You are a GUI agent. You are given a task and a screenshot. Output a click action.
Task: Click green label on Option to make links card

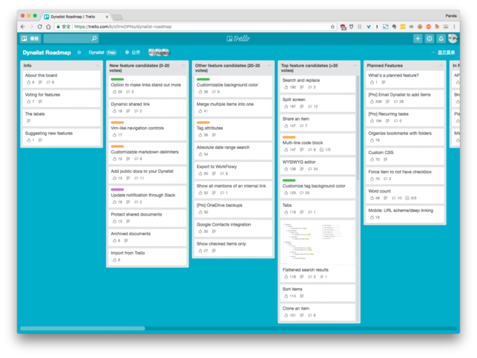[x=117, y=79]
